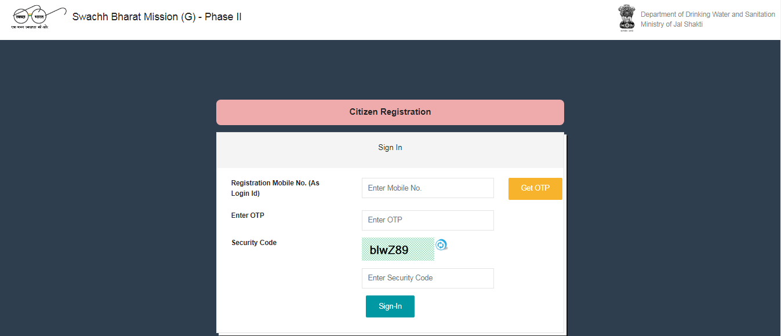The height and width of the screenshot is (336, 781).
Task: Click the Sign In panel heading
Action: (x=390, y=148)
